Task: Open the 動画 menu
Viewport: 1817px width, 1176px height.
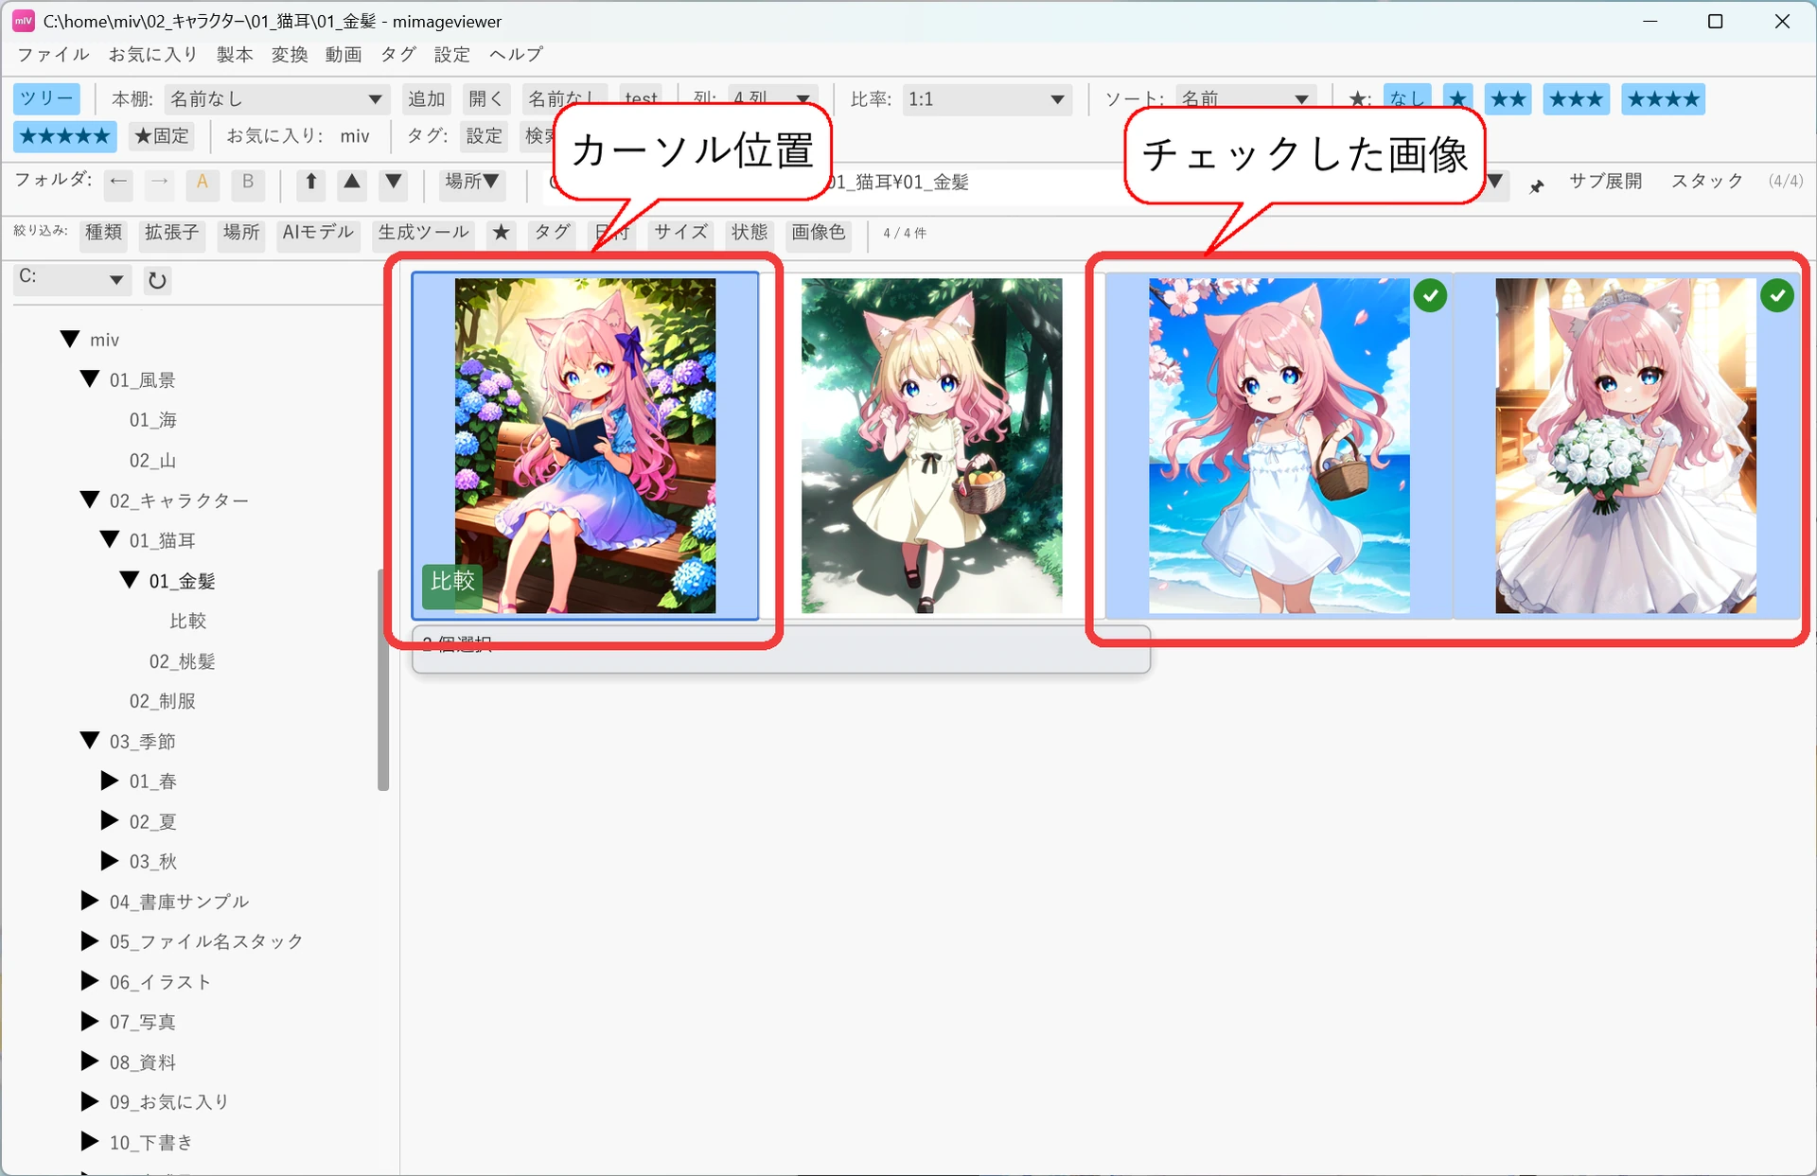Action: coord(344,54)
